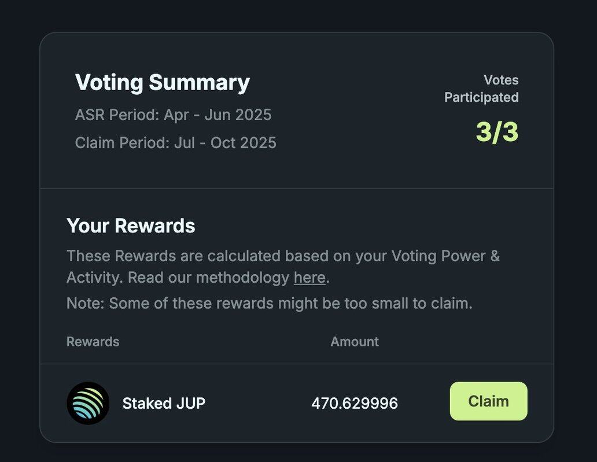Open the methodology 'here' link

coord(309,278)
